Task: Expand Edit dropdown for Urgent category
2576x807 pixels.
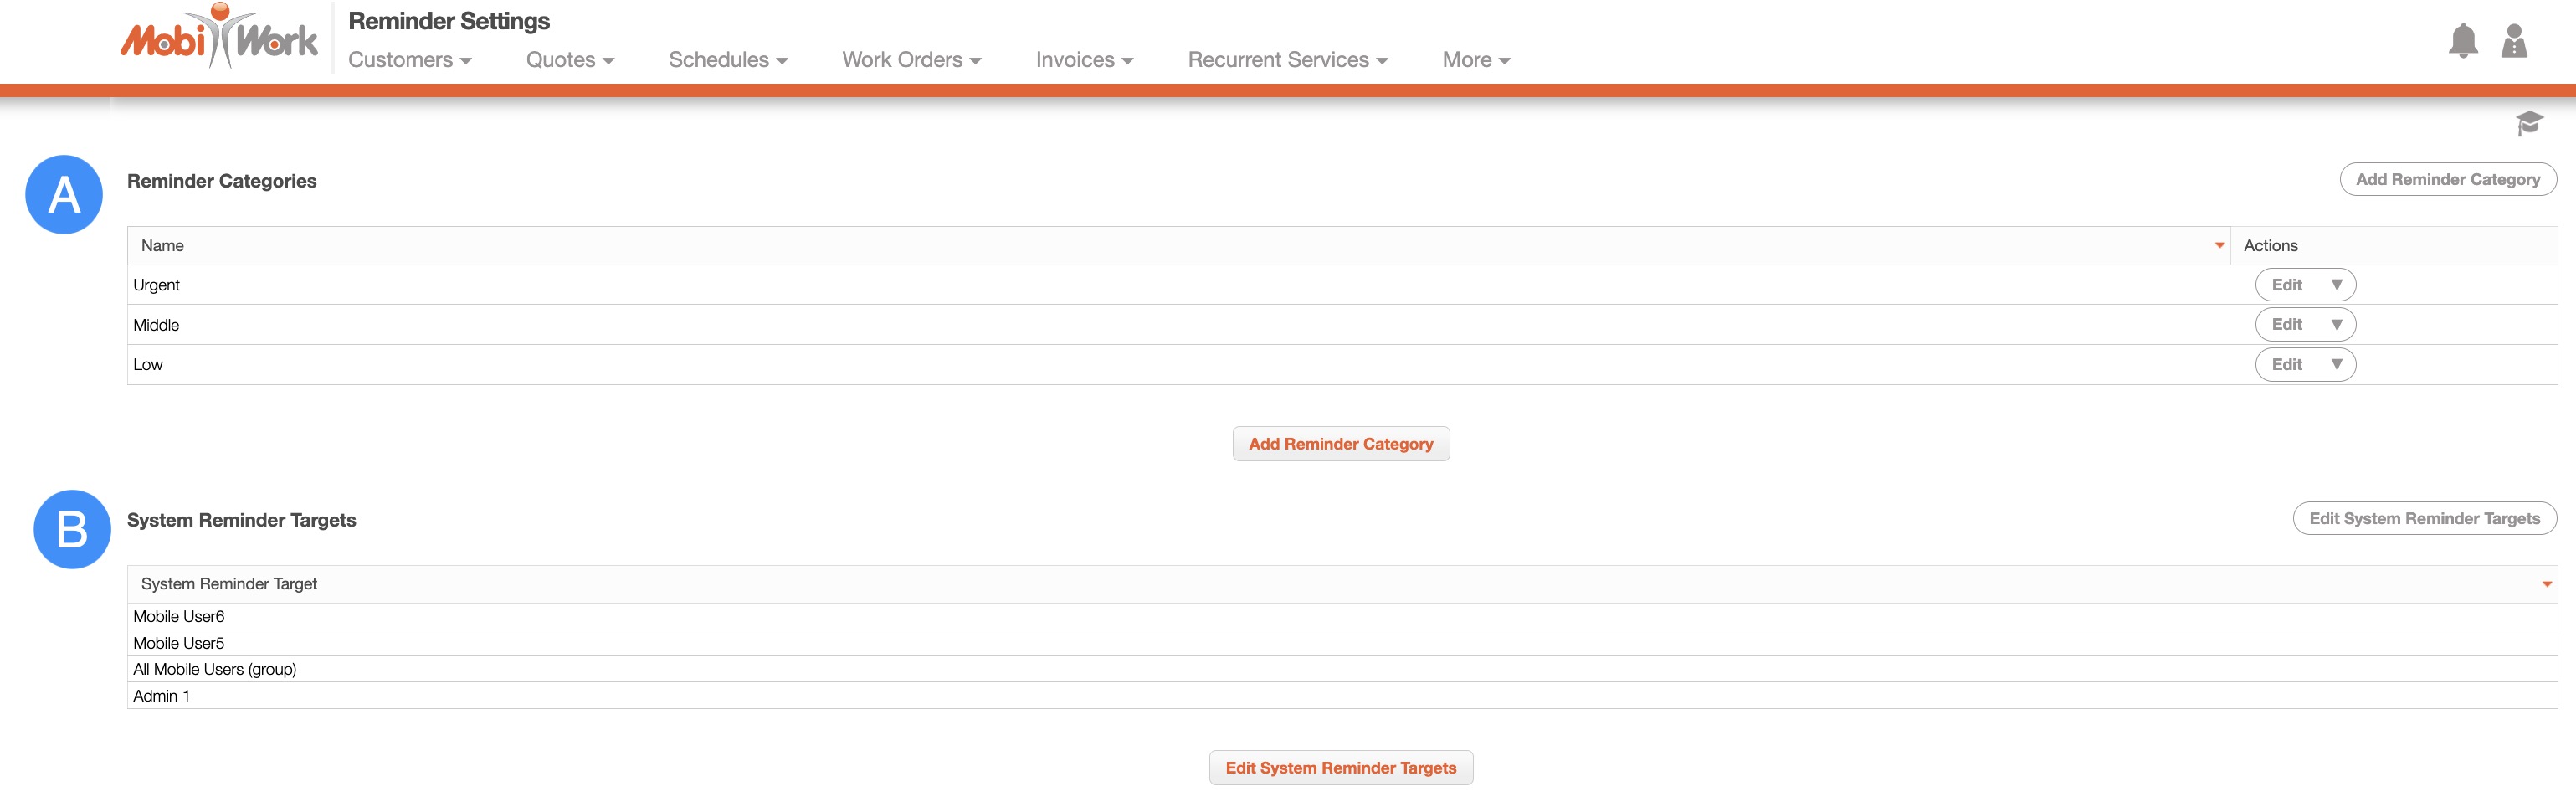Action: (x=2336, y=285)
